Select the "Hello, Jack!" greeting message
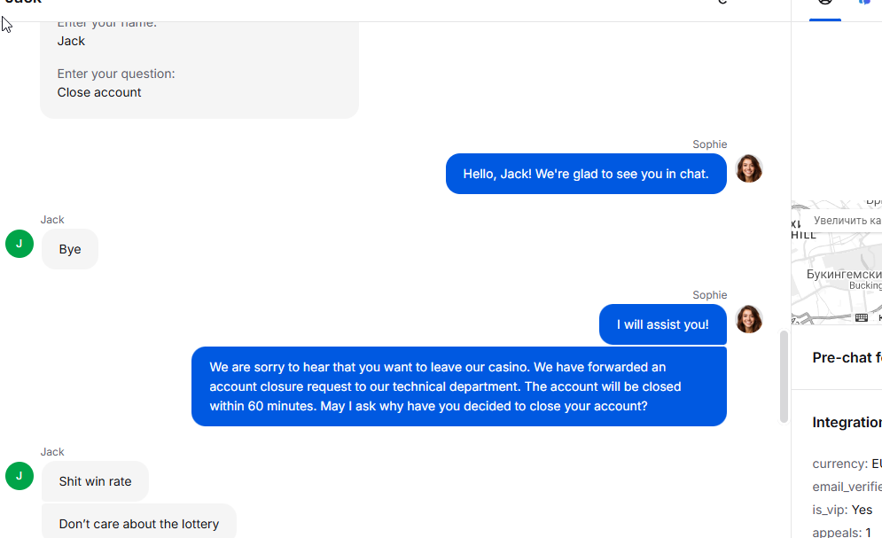882x538 pixels. click(x=586, y=174)
